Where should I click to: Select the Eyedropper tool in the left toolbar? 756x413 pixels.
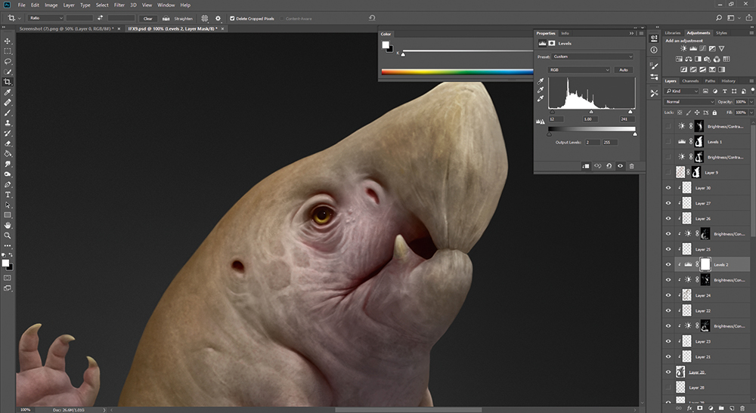pos(8,92)
